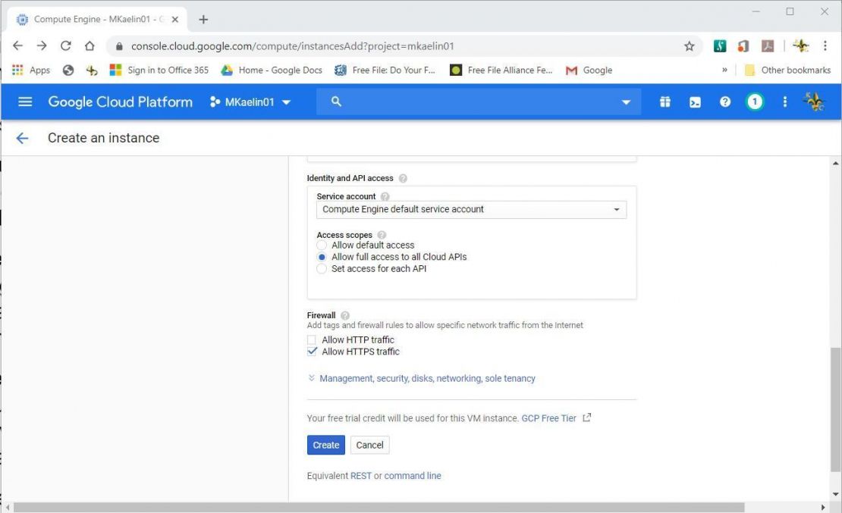
Task: Activate Cloud Shell from the top bar
Action: (695, 102)
